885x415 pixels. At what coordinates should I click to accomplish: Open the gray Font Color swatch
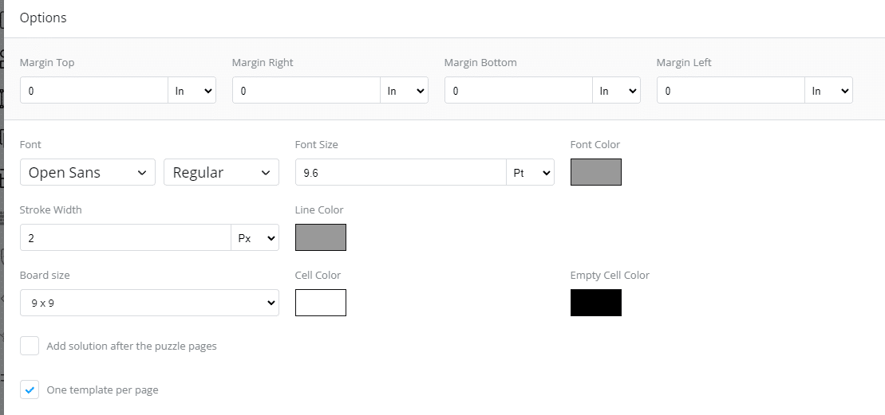pos(596,172)
